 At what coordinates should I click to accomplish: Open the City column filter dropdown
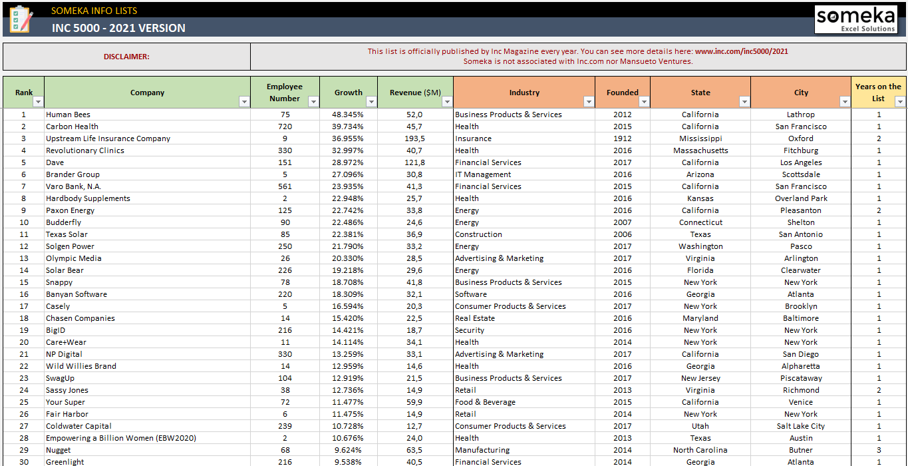[x=845, y=102]
